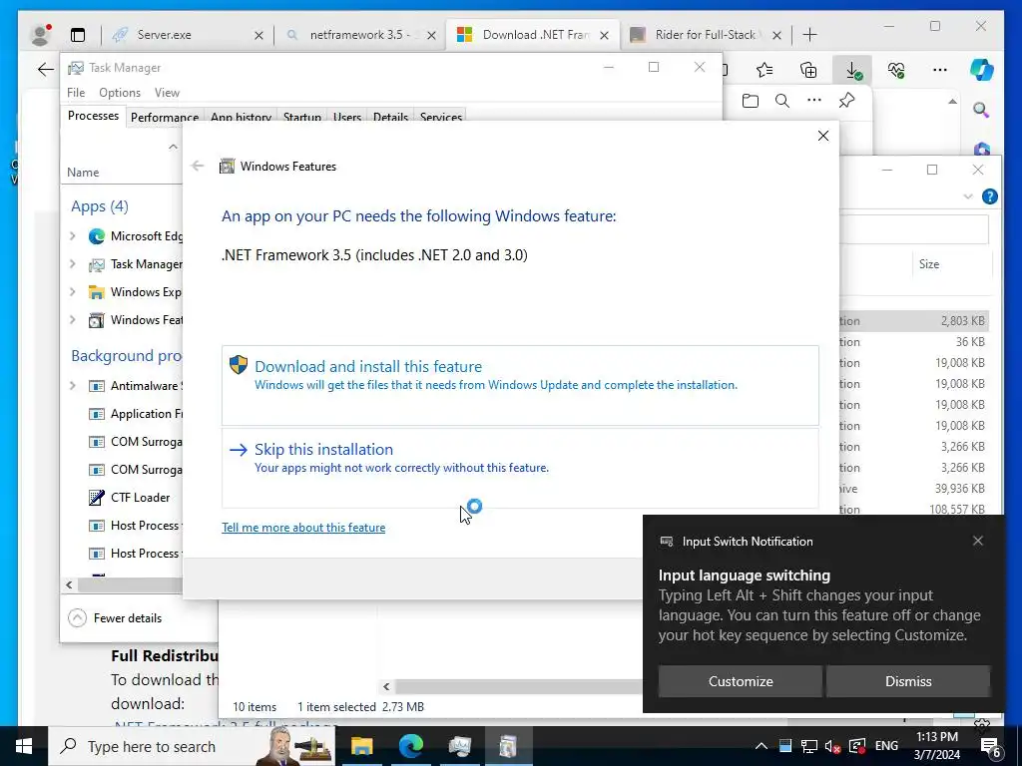Image resolution: width=1022 pixels, height=766 pixels.
Task: Click muted volume icon in tray
Action: tap(832, 746)
